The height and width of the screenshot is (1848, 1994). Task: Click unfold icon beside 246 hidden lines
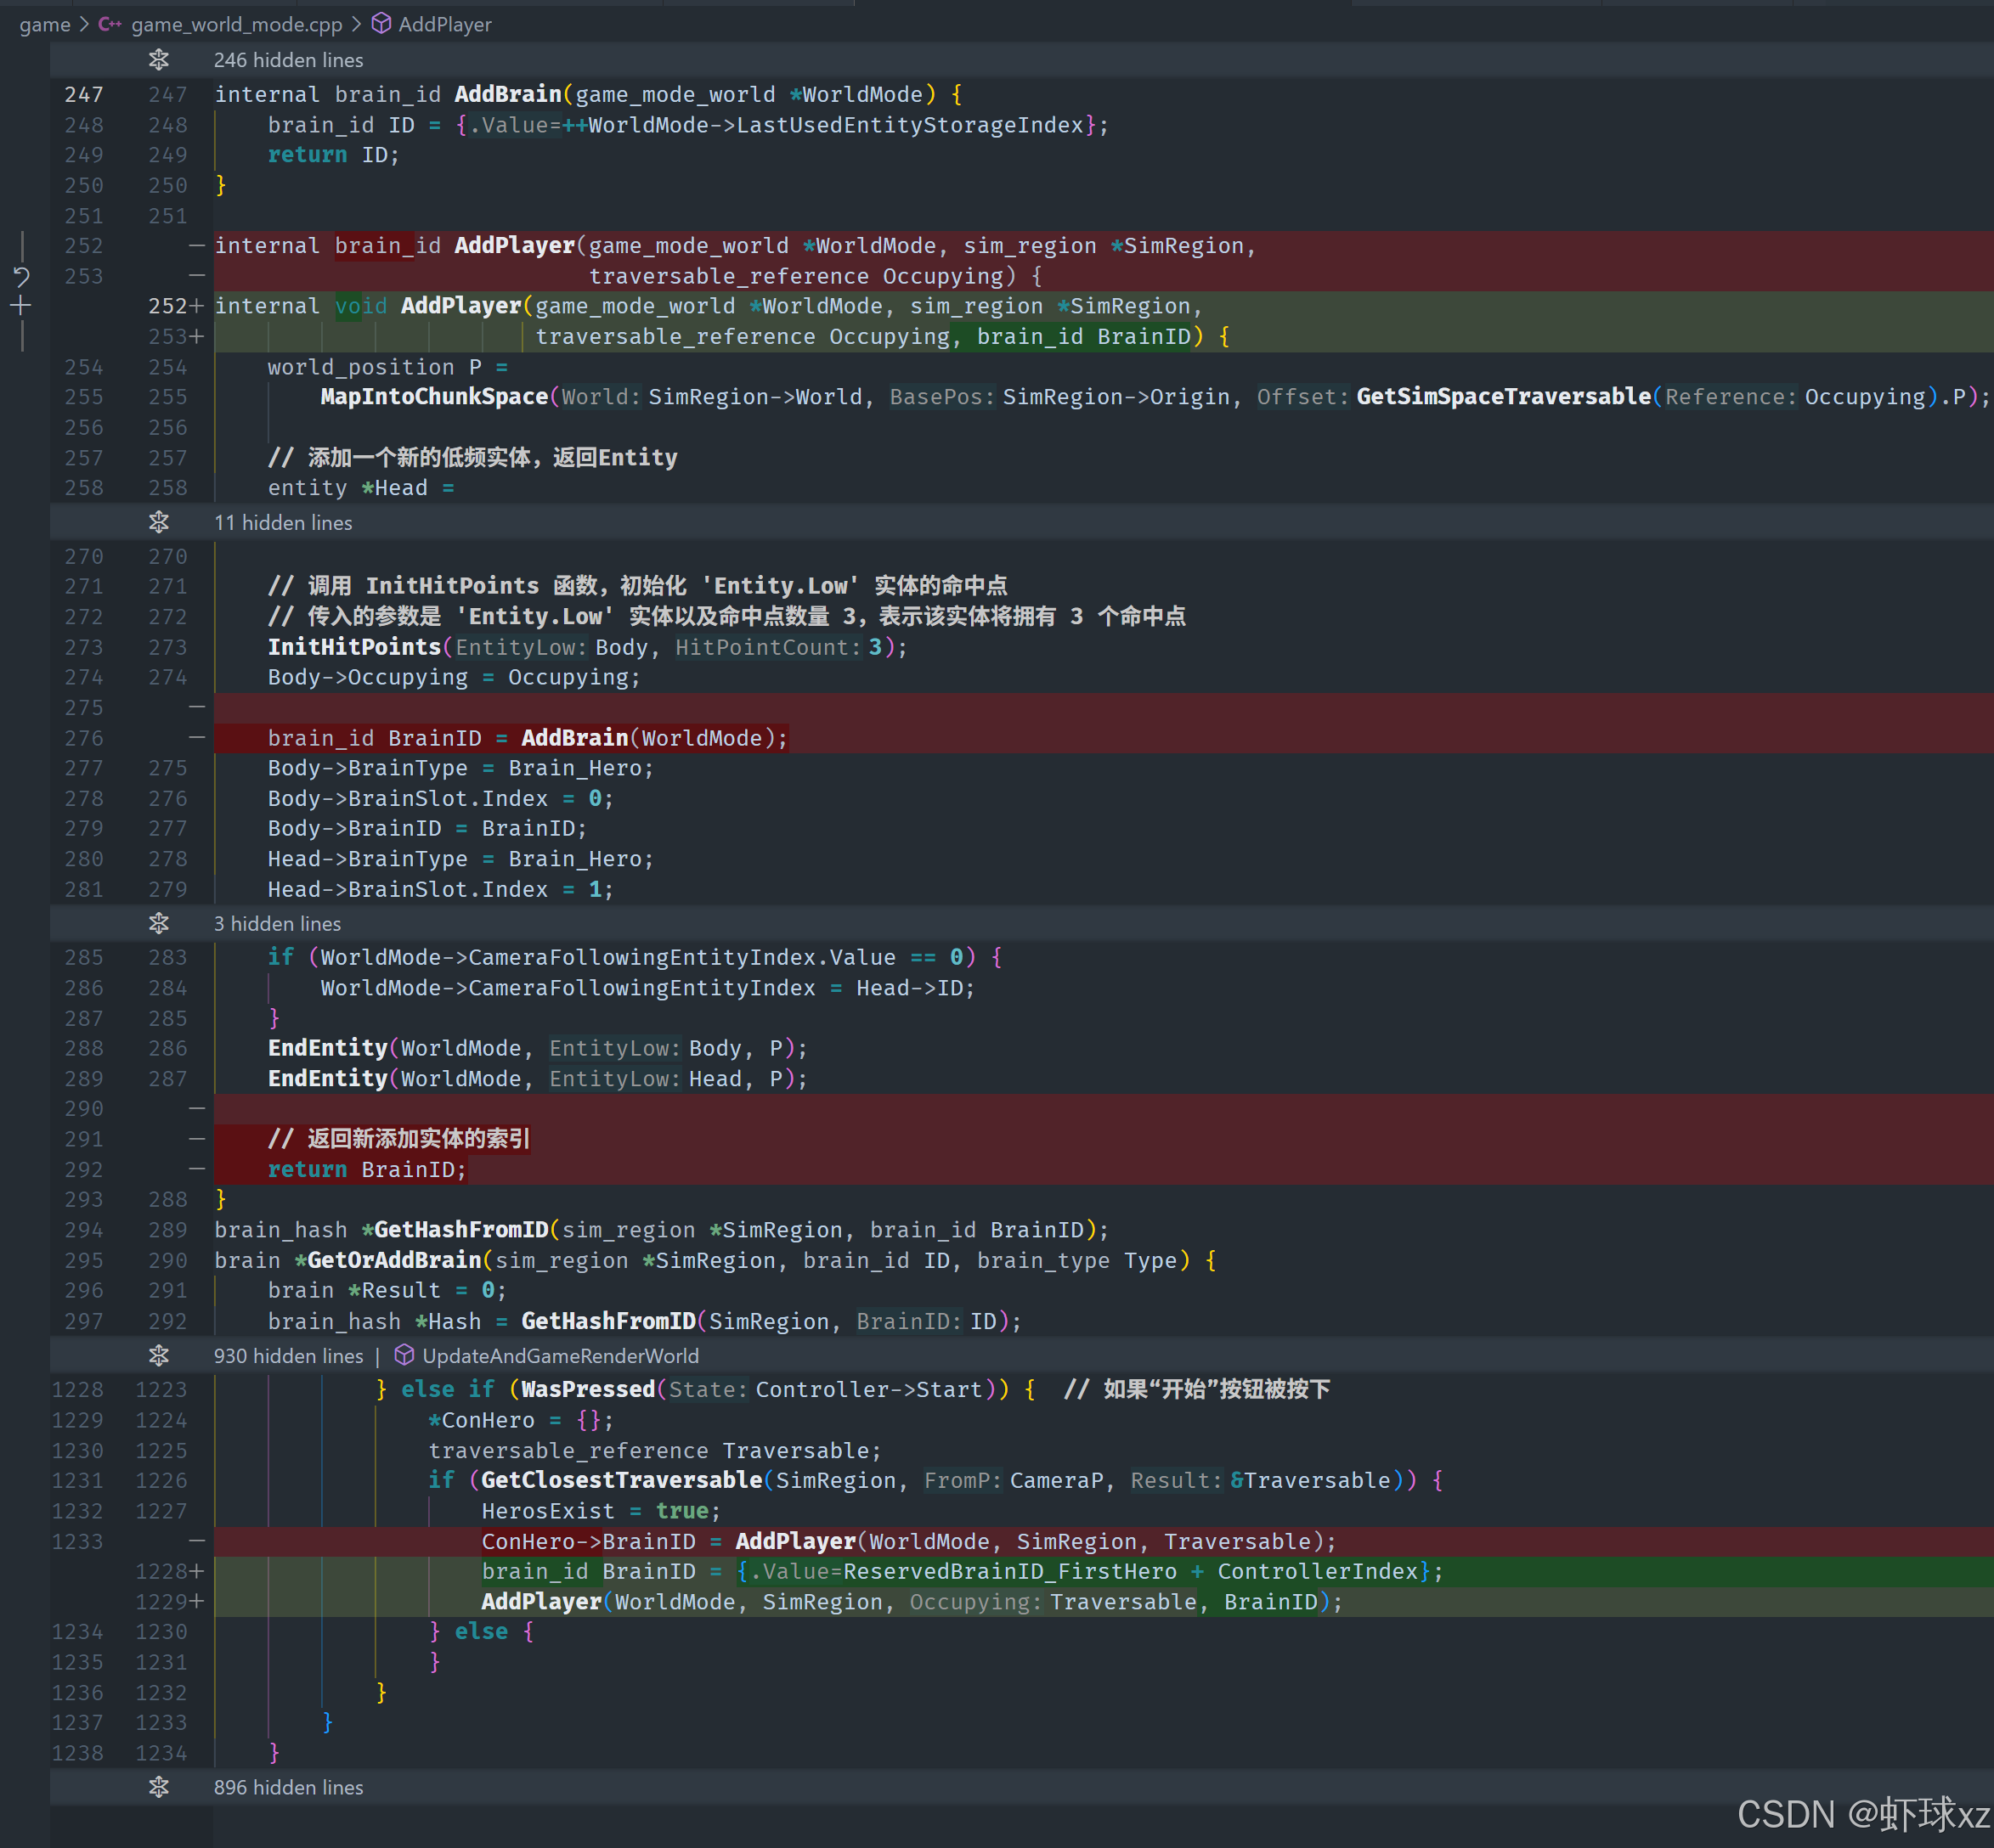point(158,60)
